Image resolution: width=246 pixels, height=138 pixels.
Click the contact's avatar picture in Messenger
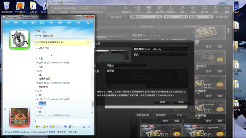coord(19,39)
